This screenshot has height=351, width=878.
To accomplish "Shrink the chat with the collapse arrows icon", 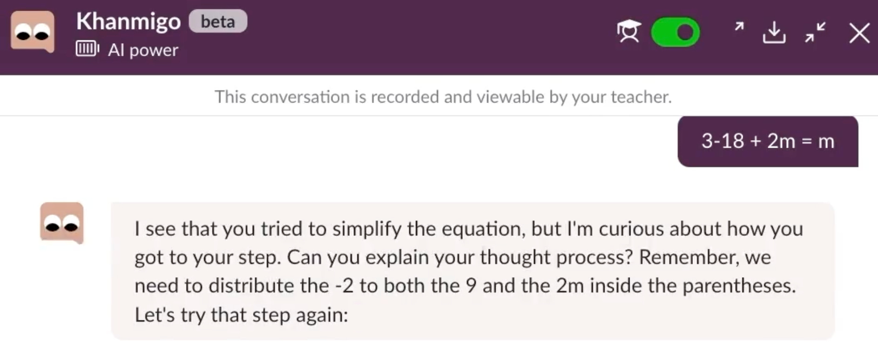I will pos(815,32).
